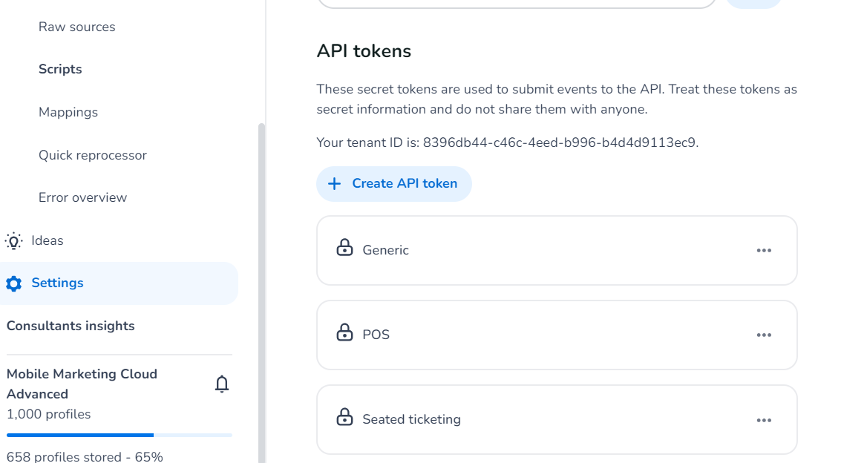Click the sidebar vertical scrollbar

click(x=261, y=297)
